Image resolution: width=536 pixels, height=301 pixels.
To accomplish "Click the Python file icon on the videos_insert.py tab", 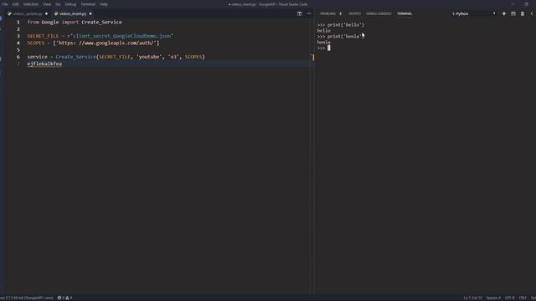I will coord(56,14).
